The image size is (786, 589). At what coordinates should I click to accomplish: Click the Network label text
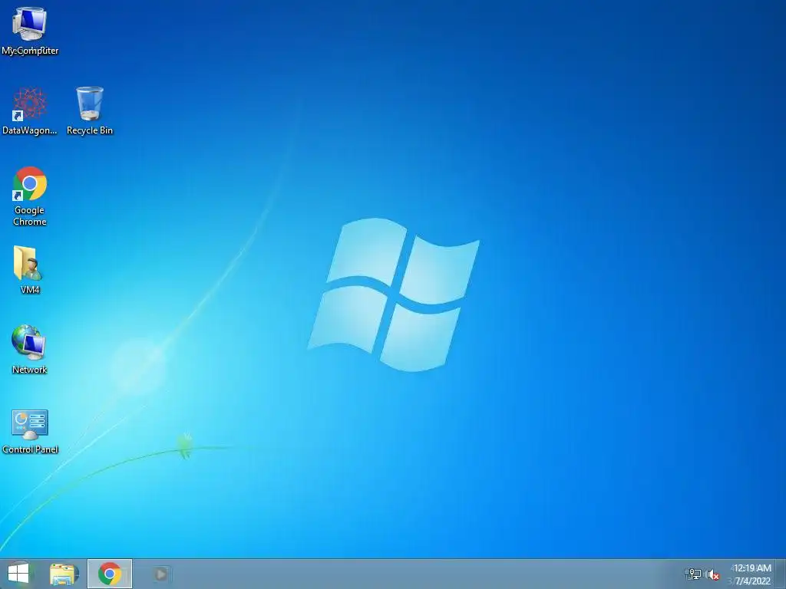[30, 370]
